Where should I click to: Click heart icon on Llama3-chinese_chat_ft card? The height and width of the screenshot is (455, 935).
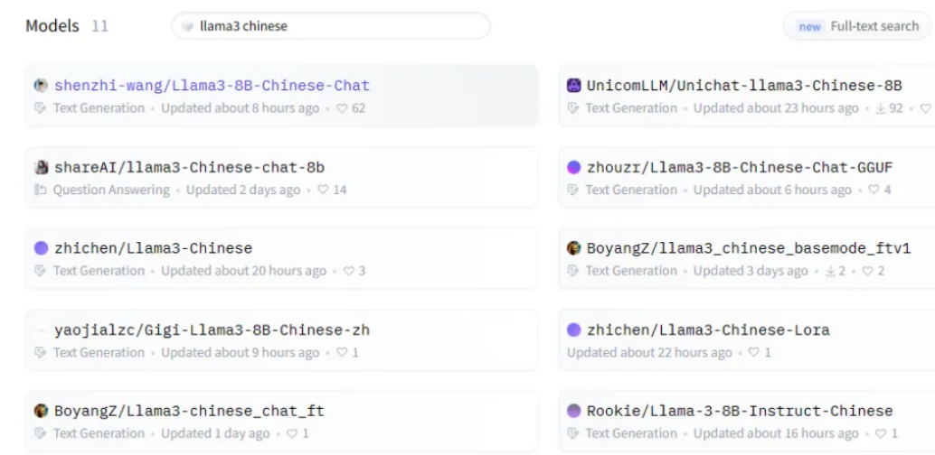(291, 433)
